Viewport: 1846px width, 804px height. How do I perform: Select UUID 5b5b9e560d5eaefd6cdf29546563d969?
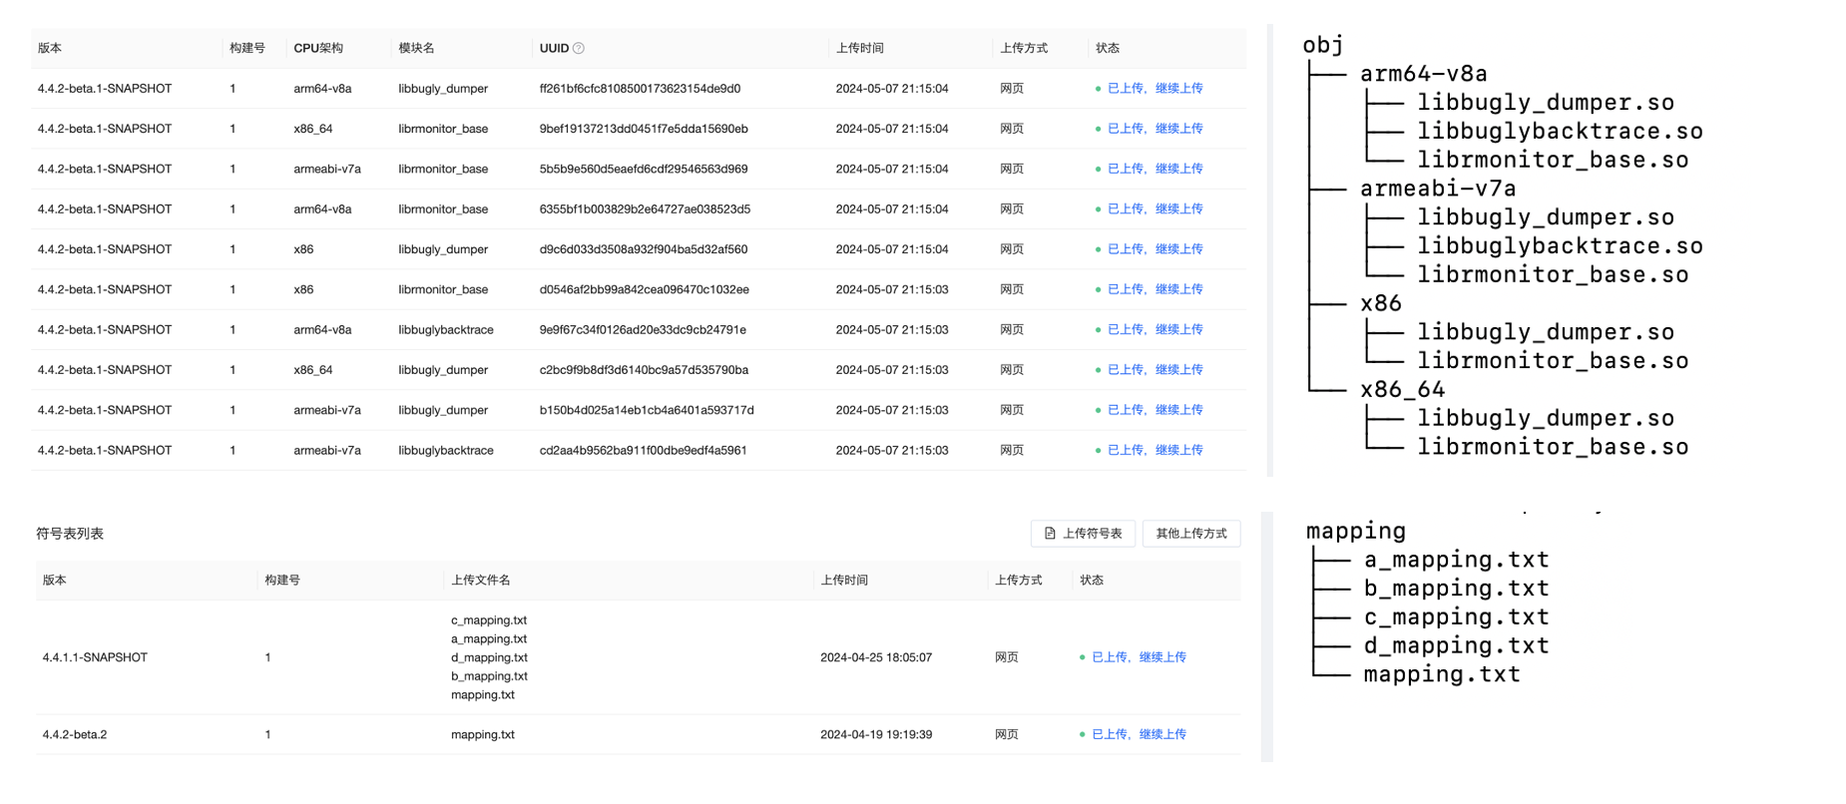tap(644, 169)
